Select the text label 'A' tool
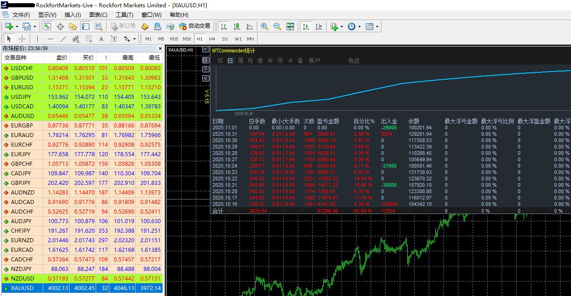Screen dimensions: 571x296 point(101,39)
